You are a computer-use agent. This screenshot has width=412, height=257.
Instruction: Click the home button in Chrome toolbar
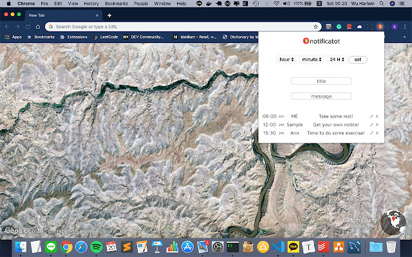tap(39, 27)
